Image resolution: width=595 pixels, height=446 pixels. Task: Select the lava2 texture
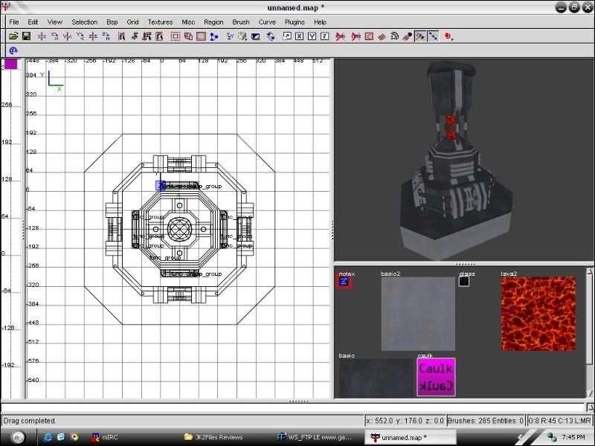pyautogui.click(x=538, y=314)
